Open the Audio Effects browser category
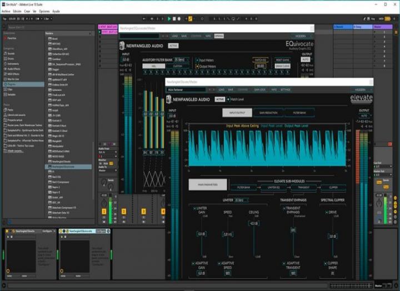 [x=14, y=69]
